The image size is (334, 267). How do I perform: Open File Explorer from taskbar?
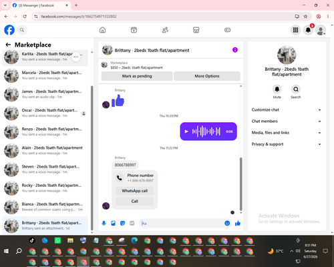70,240
